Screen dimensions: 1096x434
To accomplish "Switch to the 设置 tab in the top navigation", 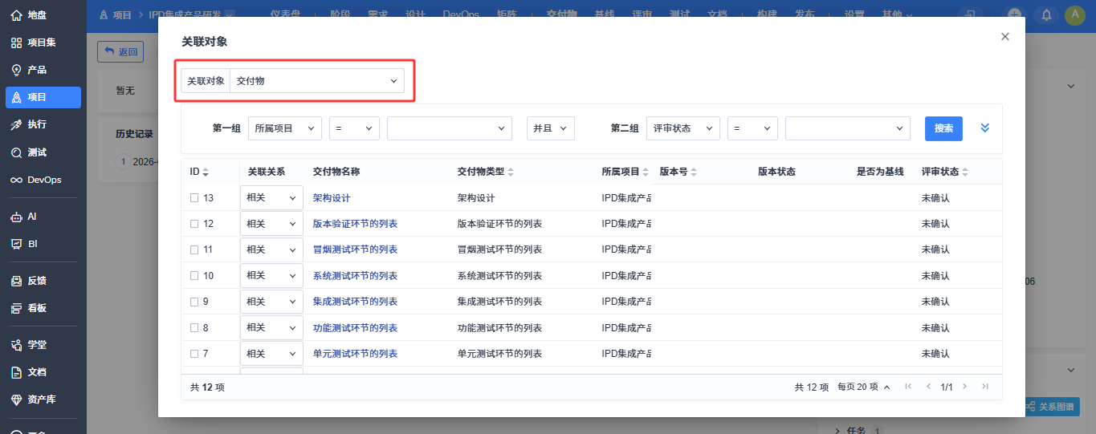I will [854, 14].
